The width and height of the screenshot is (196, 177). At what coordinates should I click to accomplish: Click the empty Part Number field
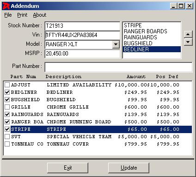pyautogui.click(x=118, y=67)
